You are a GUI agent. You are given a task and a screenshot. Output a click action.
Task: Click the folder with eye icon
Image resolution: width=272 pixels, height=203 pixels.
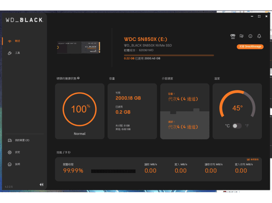pyautogui.click(x=242, y=36)
